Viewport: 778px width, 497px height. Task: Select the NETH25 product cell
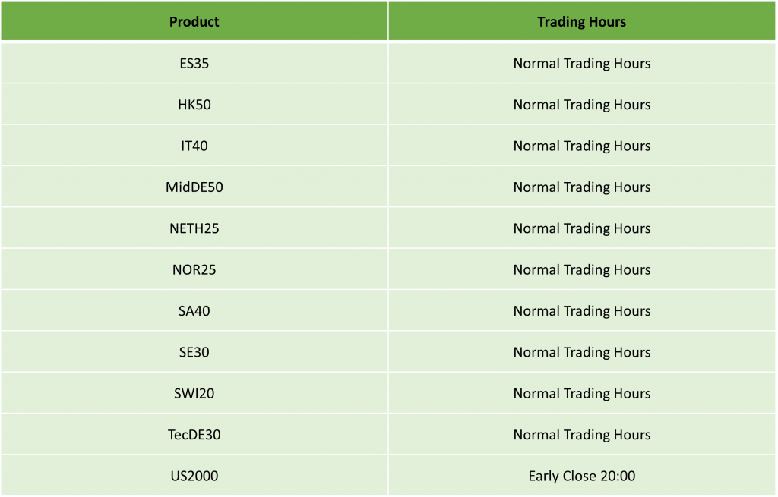pos(194,228)
